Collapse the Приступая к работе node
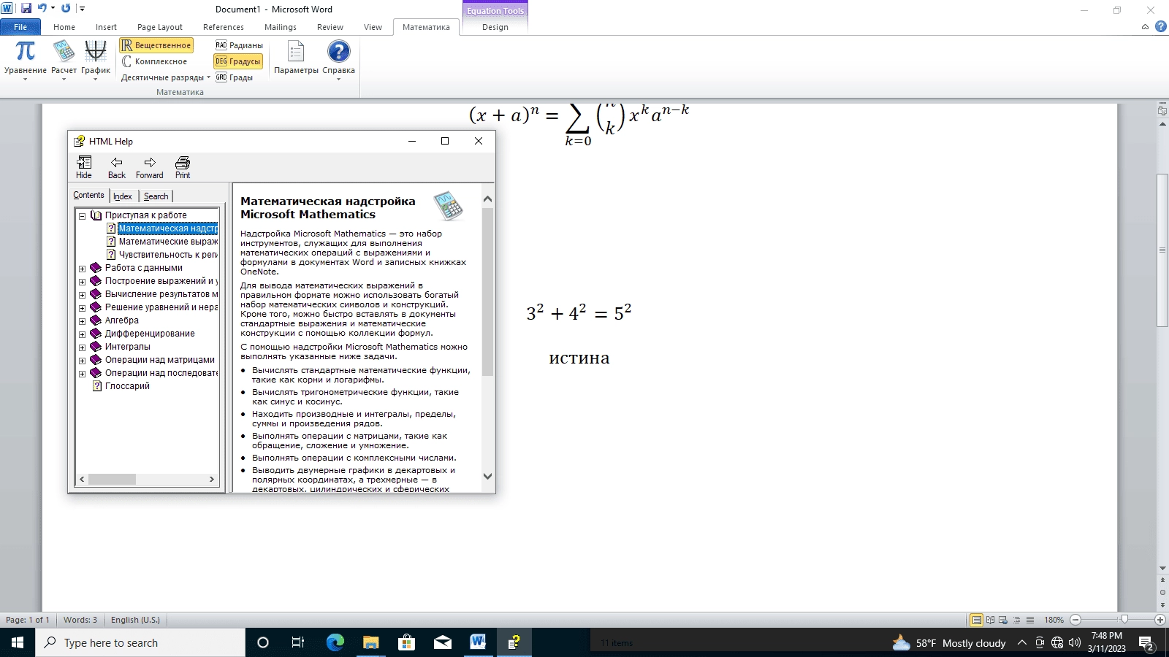This screenshot has height=657, width=1169. click(x=83, y=216)
